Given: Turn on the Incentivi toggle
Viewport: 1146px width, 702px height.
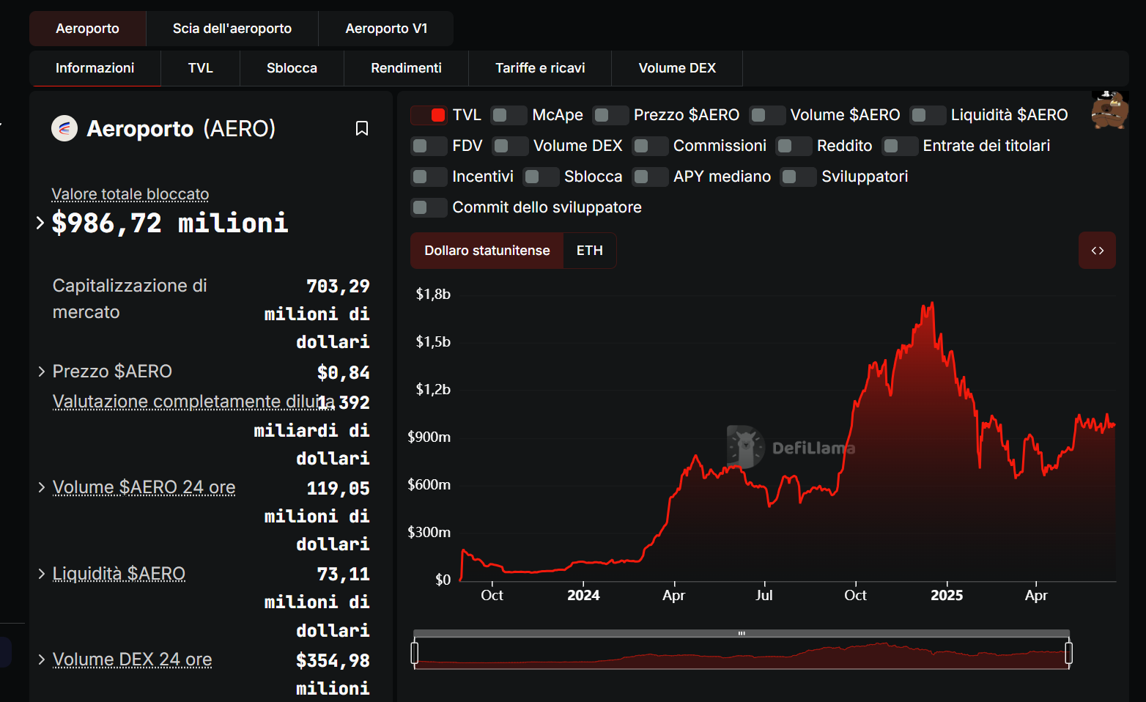Looking at the screenshot, I should [429, 177].
